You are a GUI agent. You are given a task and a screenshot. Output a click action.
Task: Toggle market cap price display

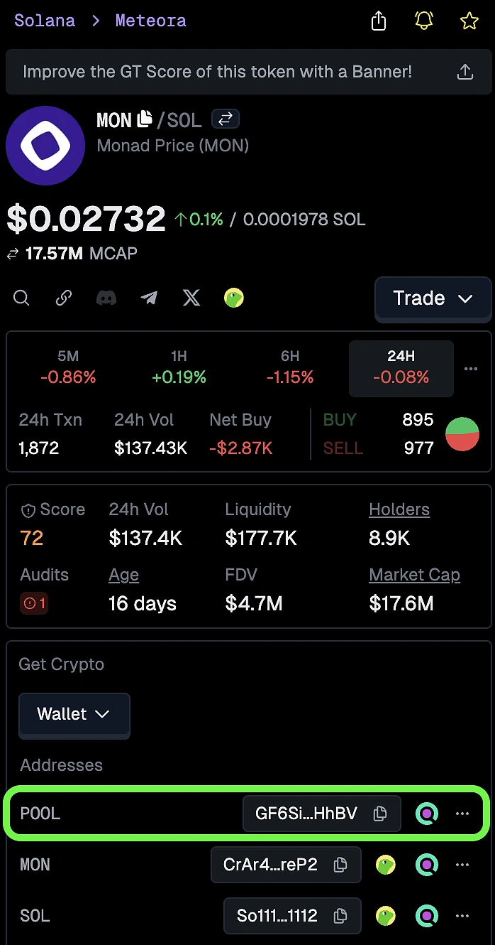(13, 254)
